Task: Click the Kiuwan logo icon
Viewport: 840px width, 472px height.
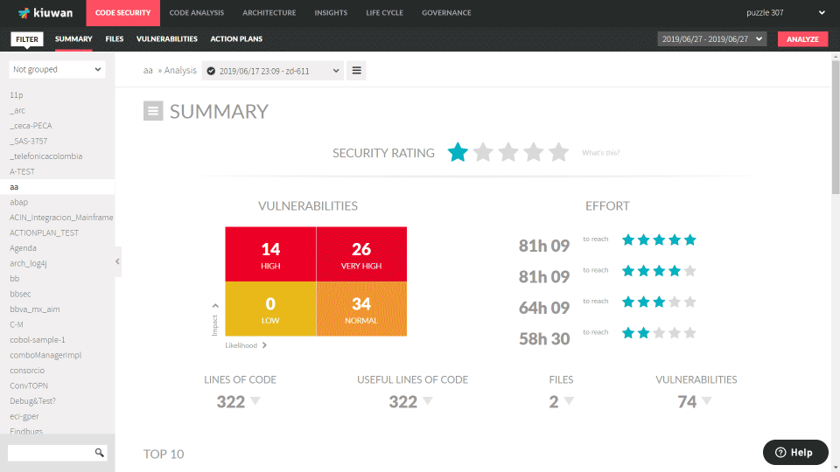Action: click(24, 13)
